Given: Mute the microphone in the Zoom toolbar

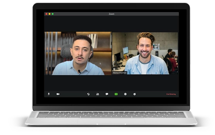Looking at the screenshot, I should [x=48, y=94].
